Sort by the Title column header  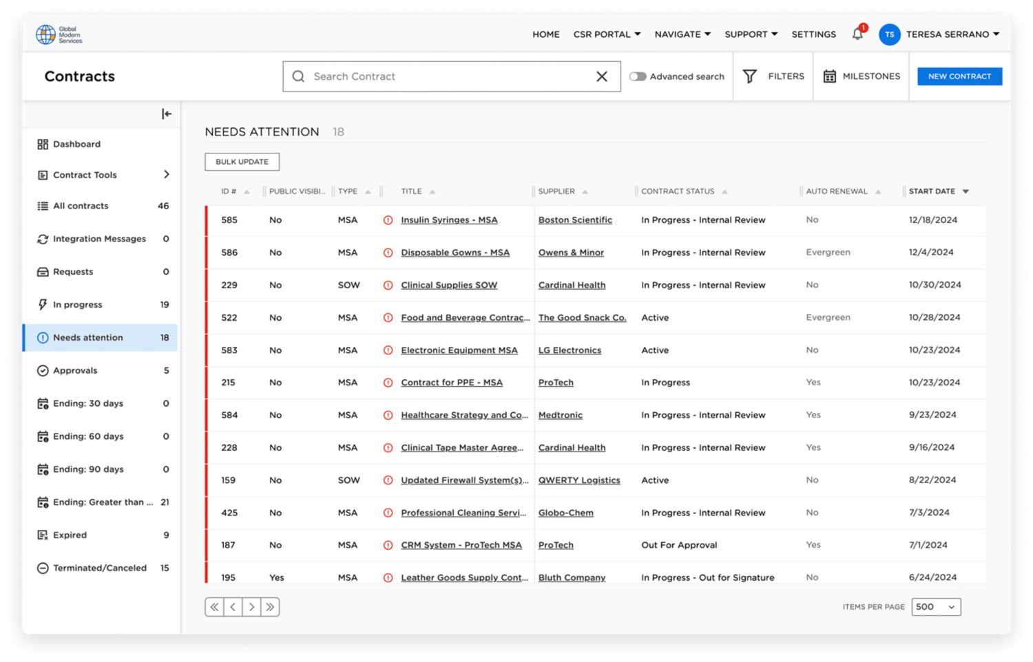tap(418, 191)
